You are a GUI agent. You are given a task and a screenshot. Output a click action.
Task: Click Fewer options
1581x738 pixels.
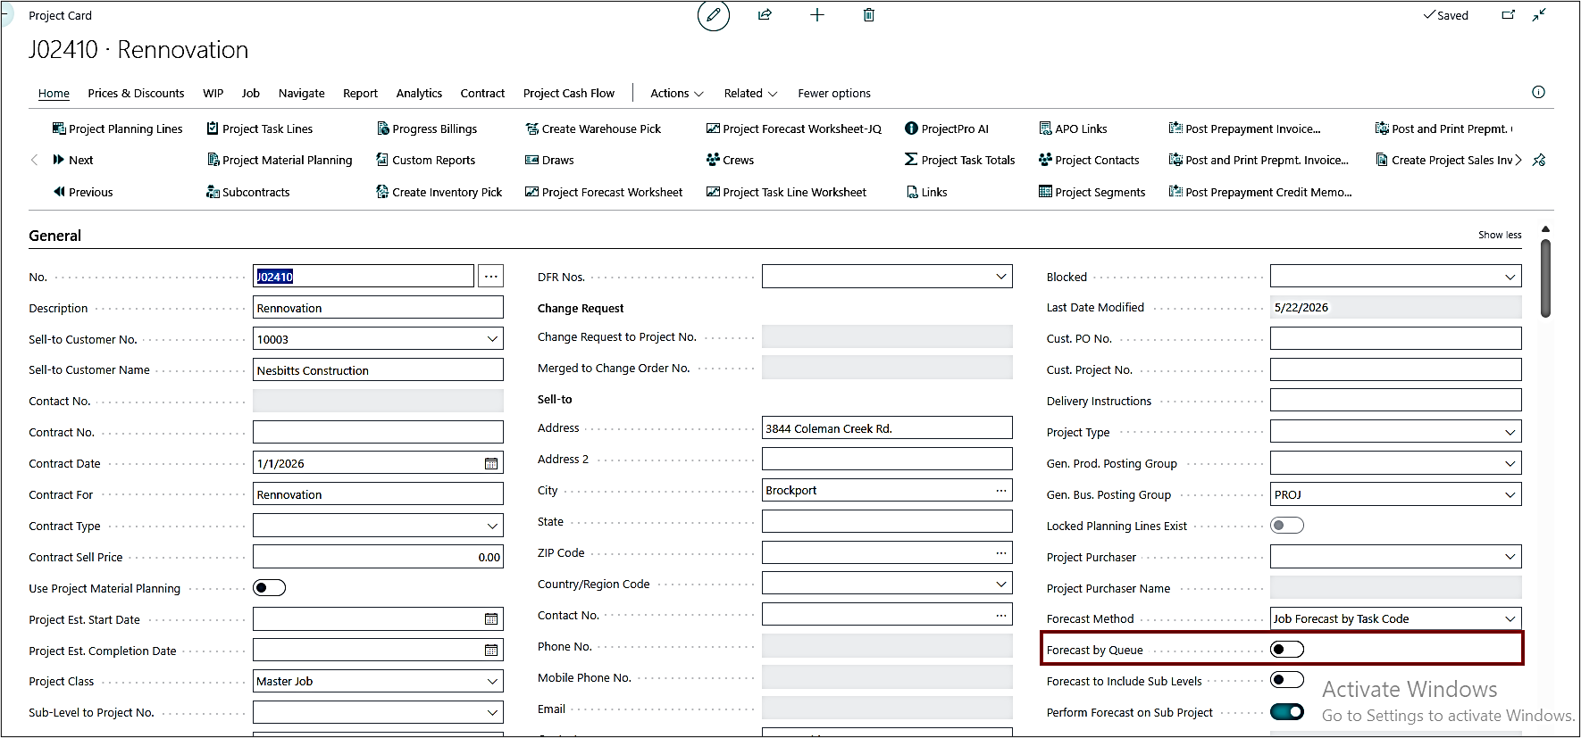(x=834, y=93)
